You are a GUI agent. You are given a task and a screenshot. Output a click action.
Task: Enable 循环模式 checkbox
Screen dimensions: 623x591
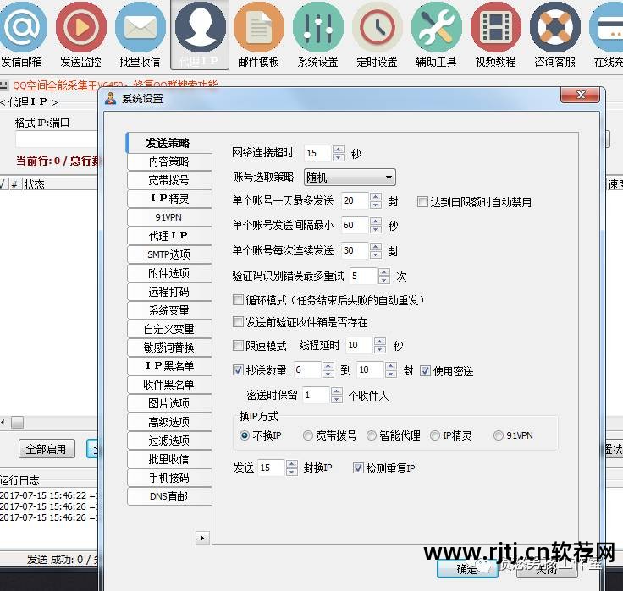pyautogui.click(x=238, y=299)
